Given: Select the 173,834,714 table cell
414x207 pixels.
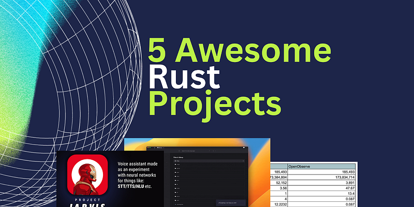Looking at the screenshot, I should pos(321,177).
